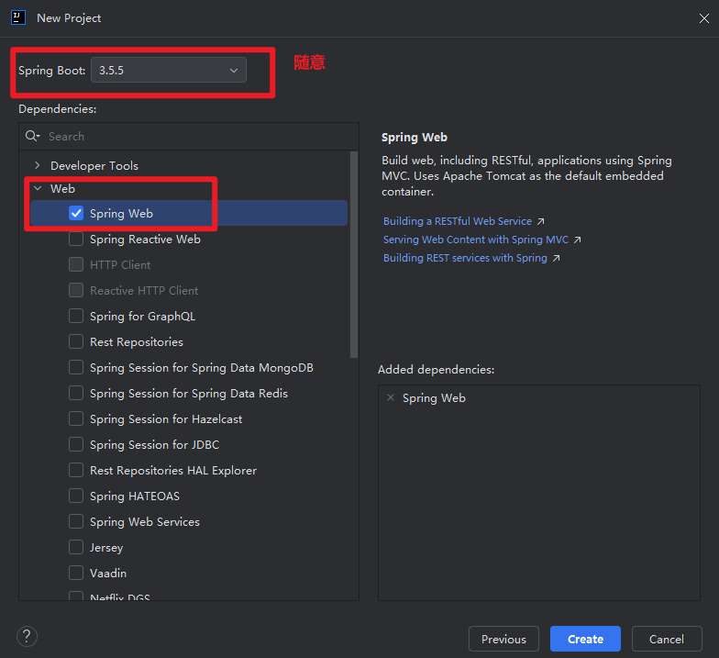Open external link arrow for Building a RESTful Web Service
Viewport: 719px width, 658px height.
[541, 222]
